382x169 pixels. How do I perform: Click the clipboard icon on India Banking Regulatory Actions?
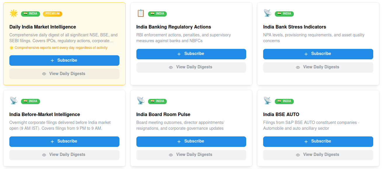pos(141,13)
